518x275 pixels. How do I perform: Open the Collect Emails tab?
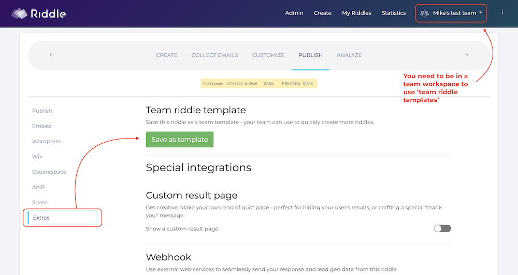click(214, 55)
